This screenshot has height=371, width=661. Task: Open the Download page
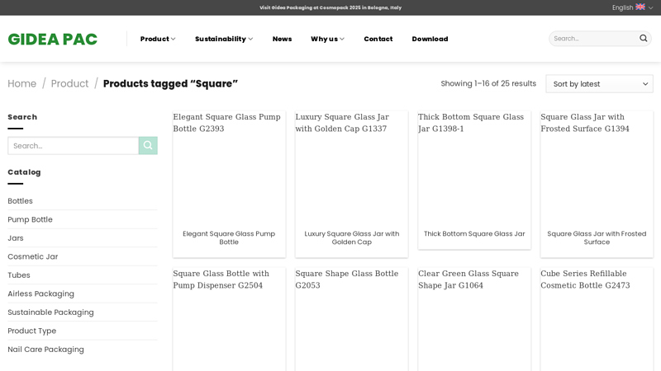pos(430,39)
